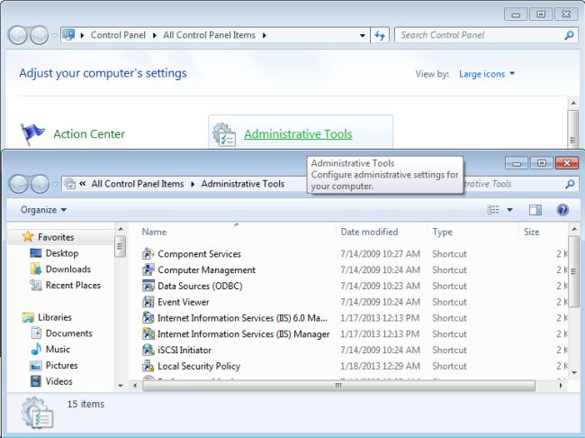Click the Music note icon

(36, 349)
